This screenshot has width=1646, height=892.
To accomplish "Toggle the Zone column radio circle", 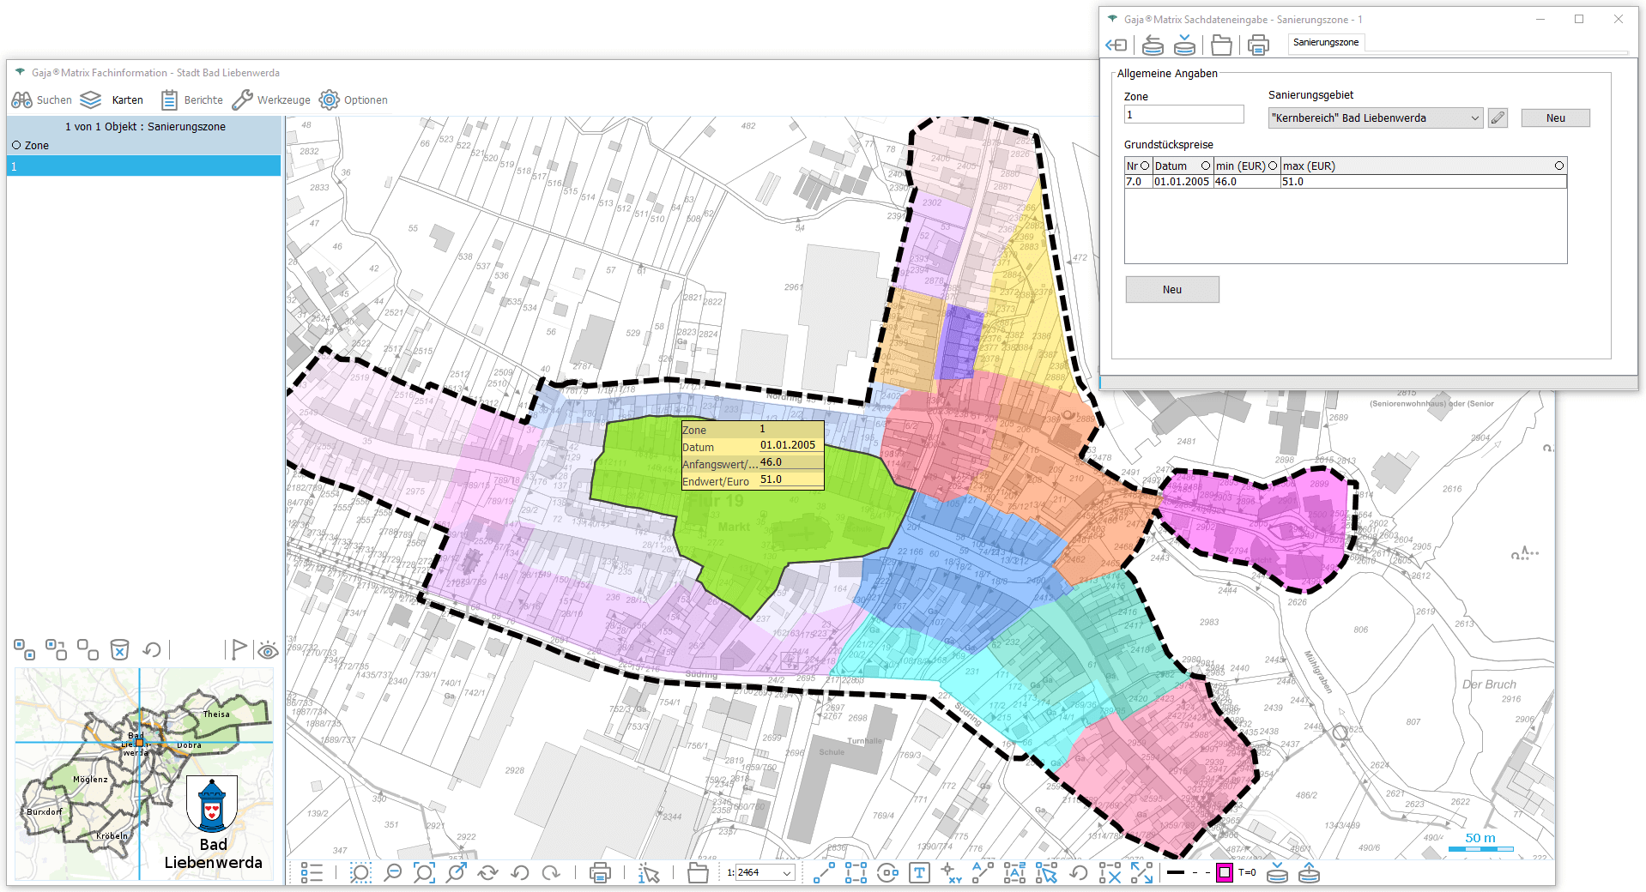I will 16,145.
